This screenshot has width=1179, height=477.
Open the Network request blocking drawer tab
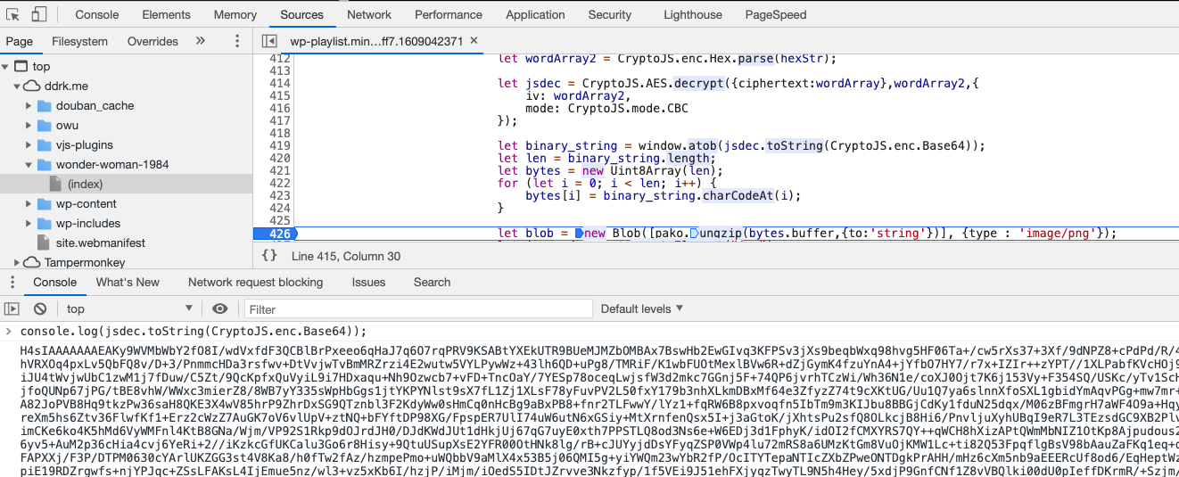pos(255,282)
